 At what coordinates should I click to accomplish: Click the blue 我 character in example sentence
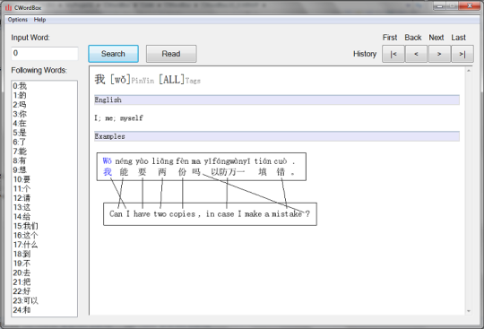(108, 171)
